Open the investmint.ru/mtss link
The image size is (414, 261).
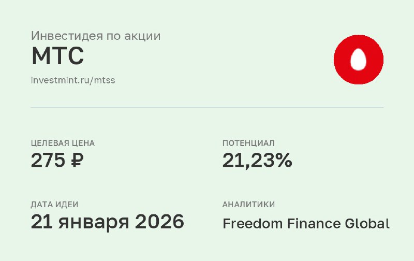[x=73, y=80]
